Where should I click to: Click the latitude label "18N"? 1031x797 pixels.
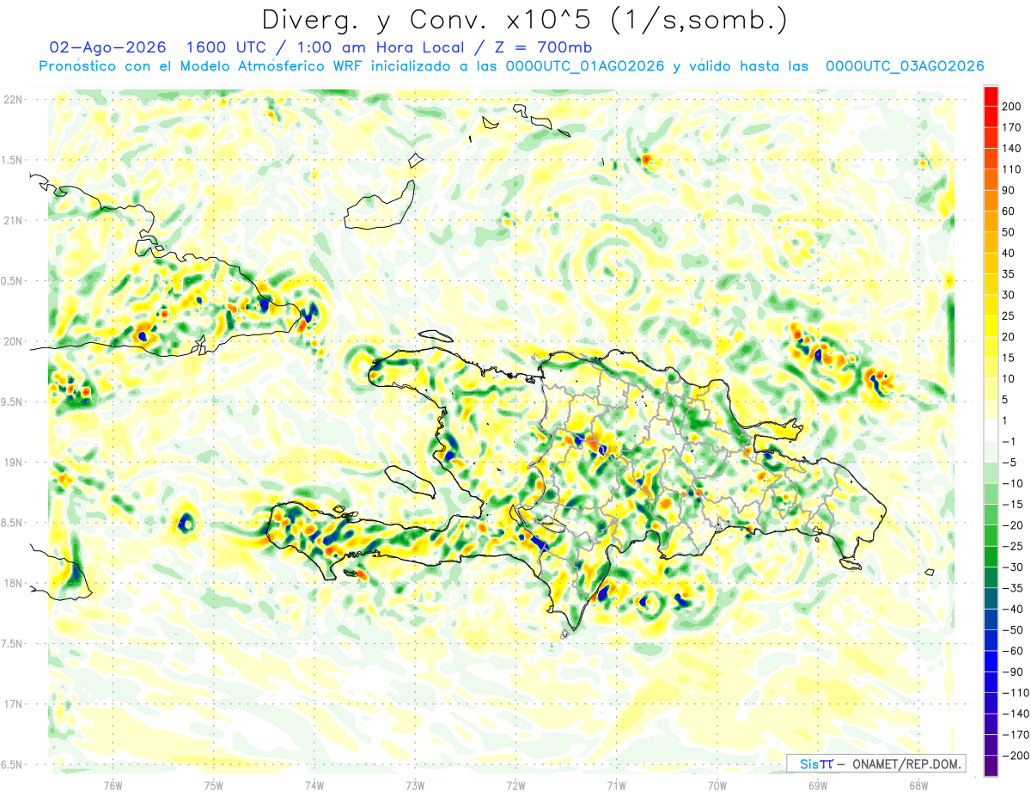pos(13,583)
